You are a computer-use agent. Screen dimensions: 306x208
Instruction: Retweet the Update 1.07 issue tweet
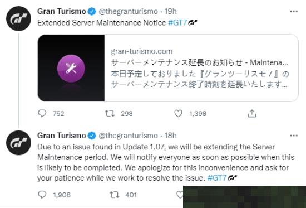[115, 195]
